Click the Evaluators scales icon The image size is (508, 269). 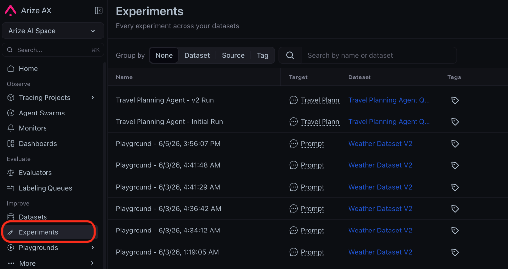pyautogui.click(x=11, y=173)
